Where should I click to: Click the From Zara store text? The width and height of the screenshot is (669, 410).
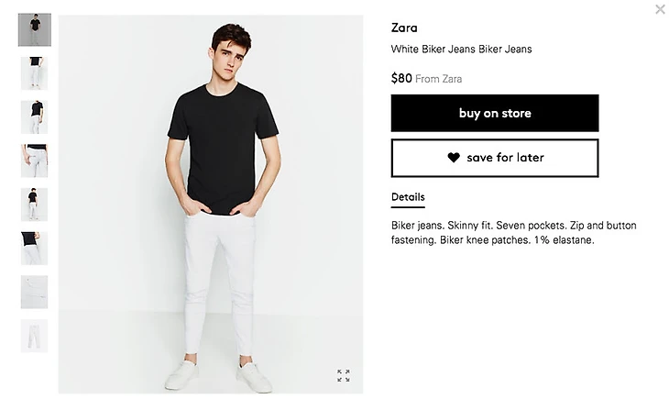pos(439,79)
